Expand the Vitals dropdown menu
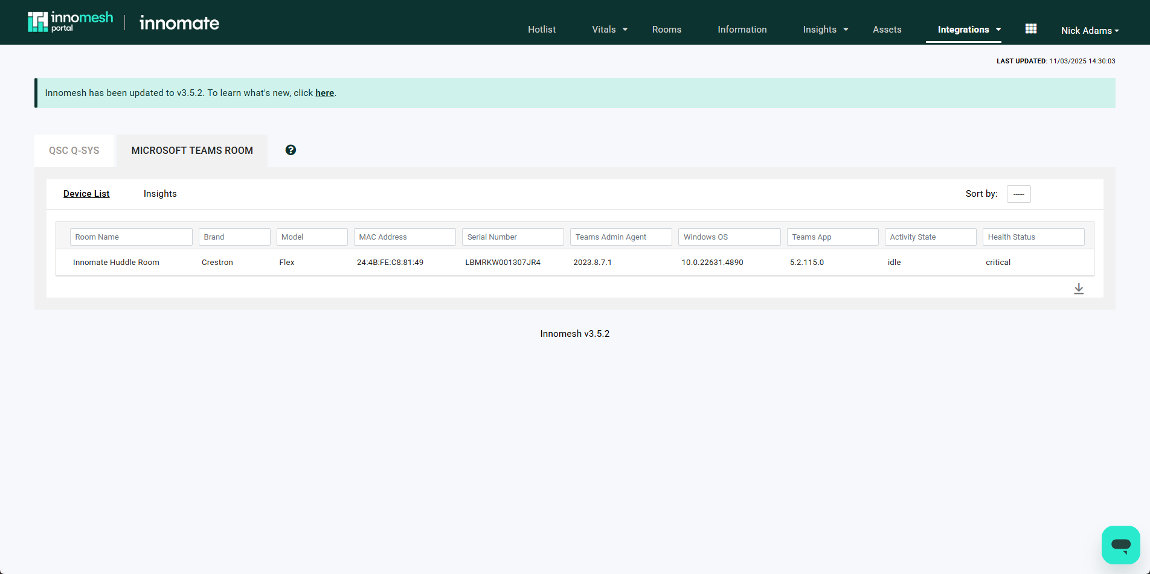 [x=610, y=30]
